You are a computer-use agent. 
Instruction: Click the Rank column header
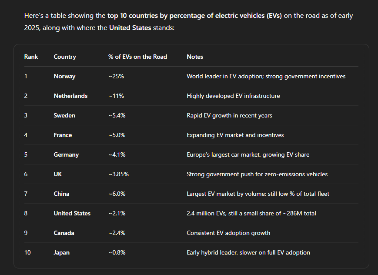[31, 57]
